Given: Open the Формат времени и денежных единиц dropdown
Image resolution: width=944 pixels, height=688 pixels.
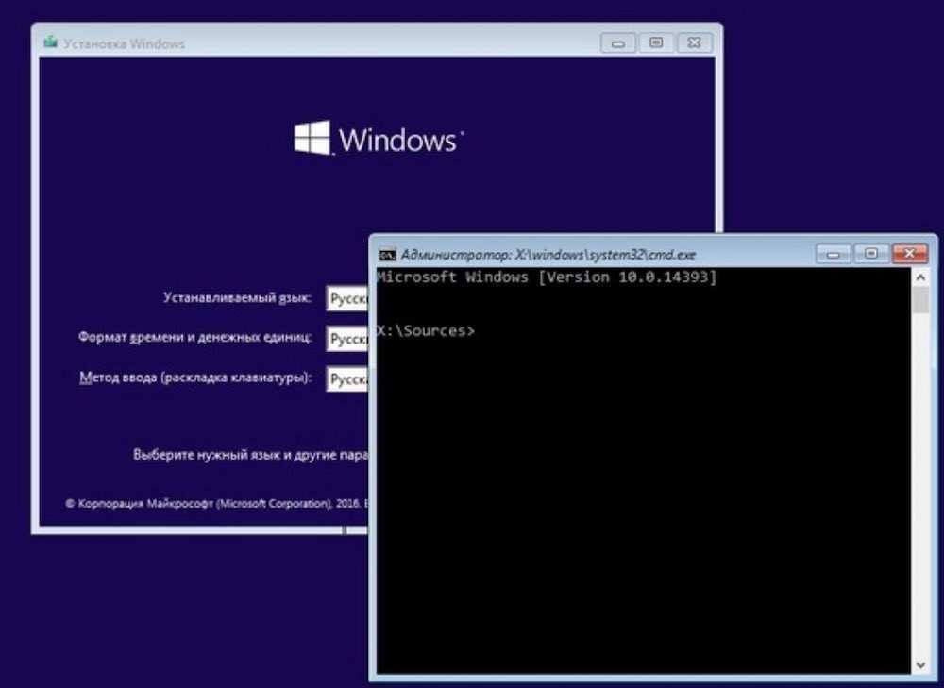Looking at the screenshot, I should (x=347, y=339).
